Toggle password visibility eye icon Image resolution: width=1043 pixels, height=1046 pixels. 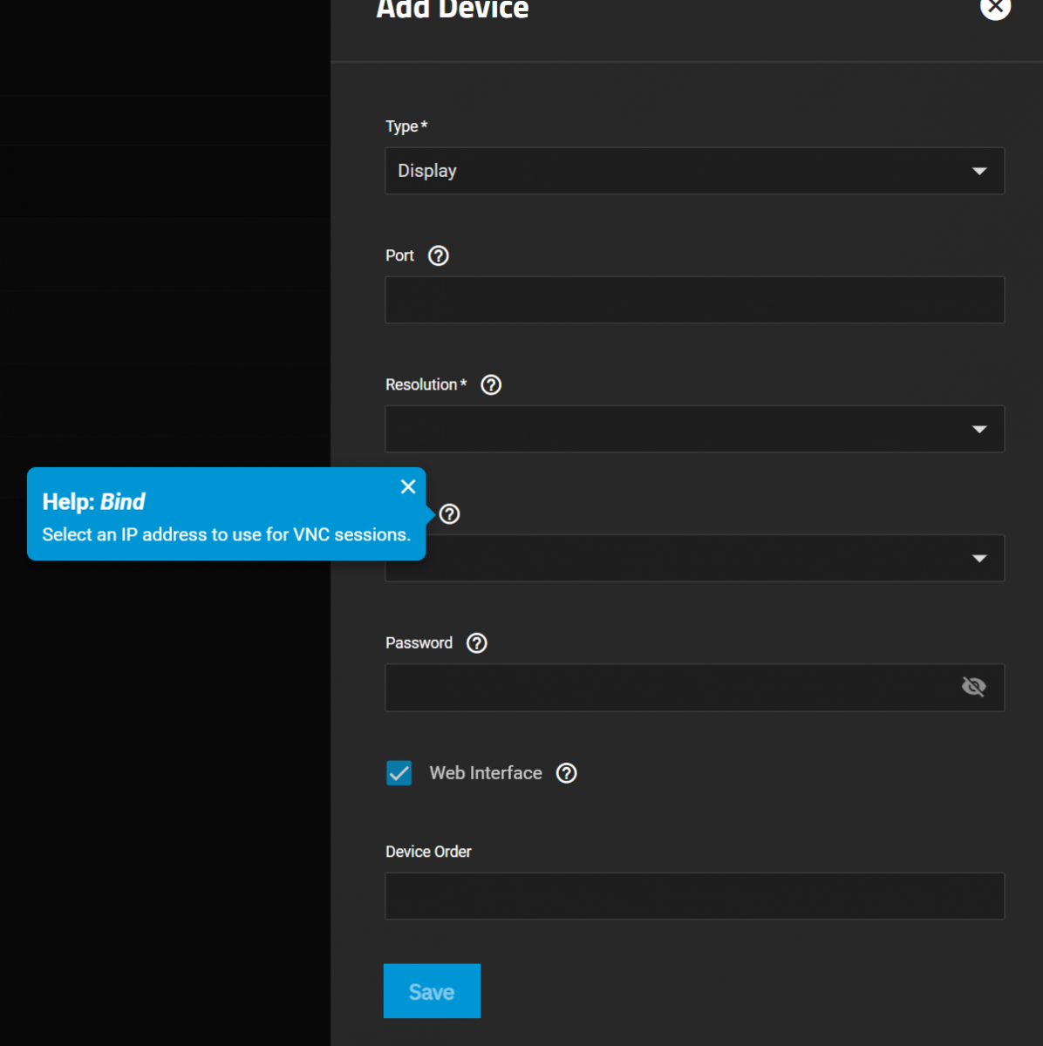point(973,687)
